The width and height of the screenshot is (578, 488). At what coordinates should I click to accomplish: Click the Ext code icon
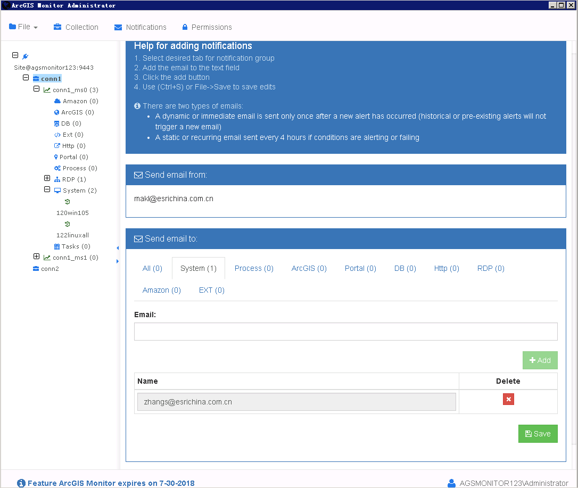pos(57,135)
